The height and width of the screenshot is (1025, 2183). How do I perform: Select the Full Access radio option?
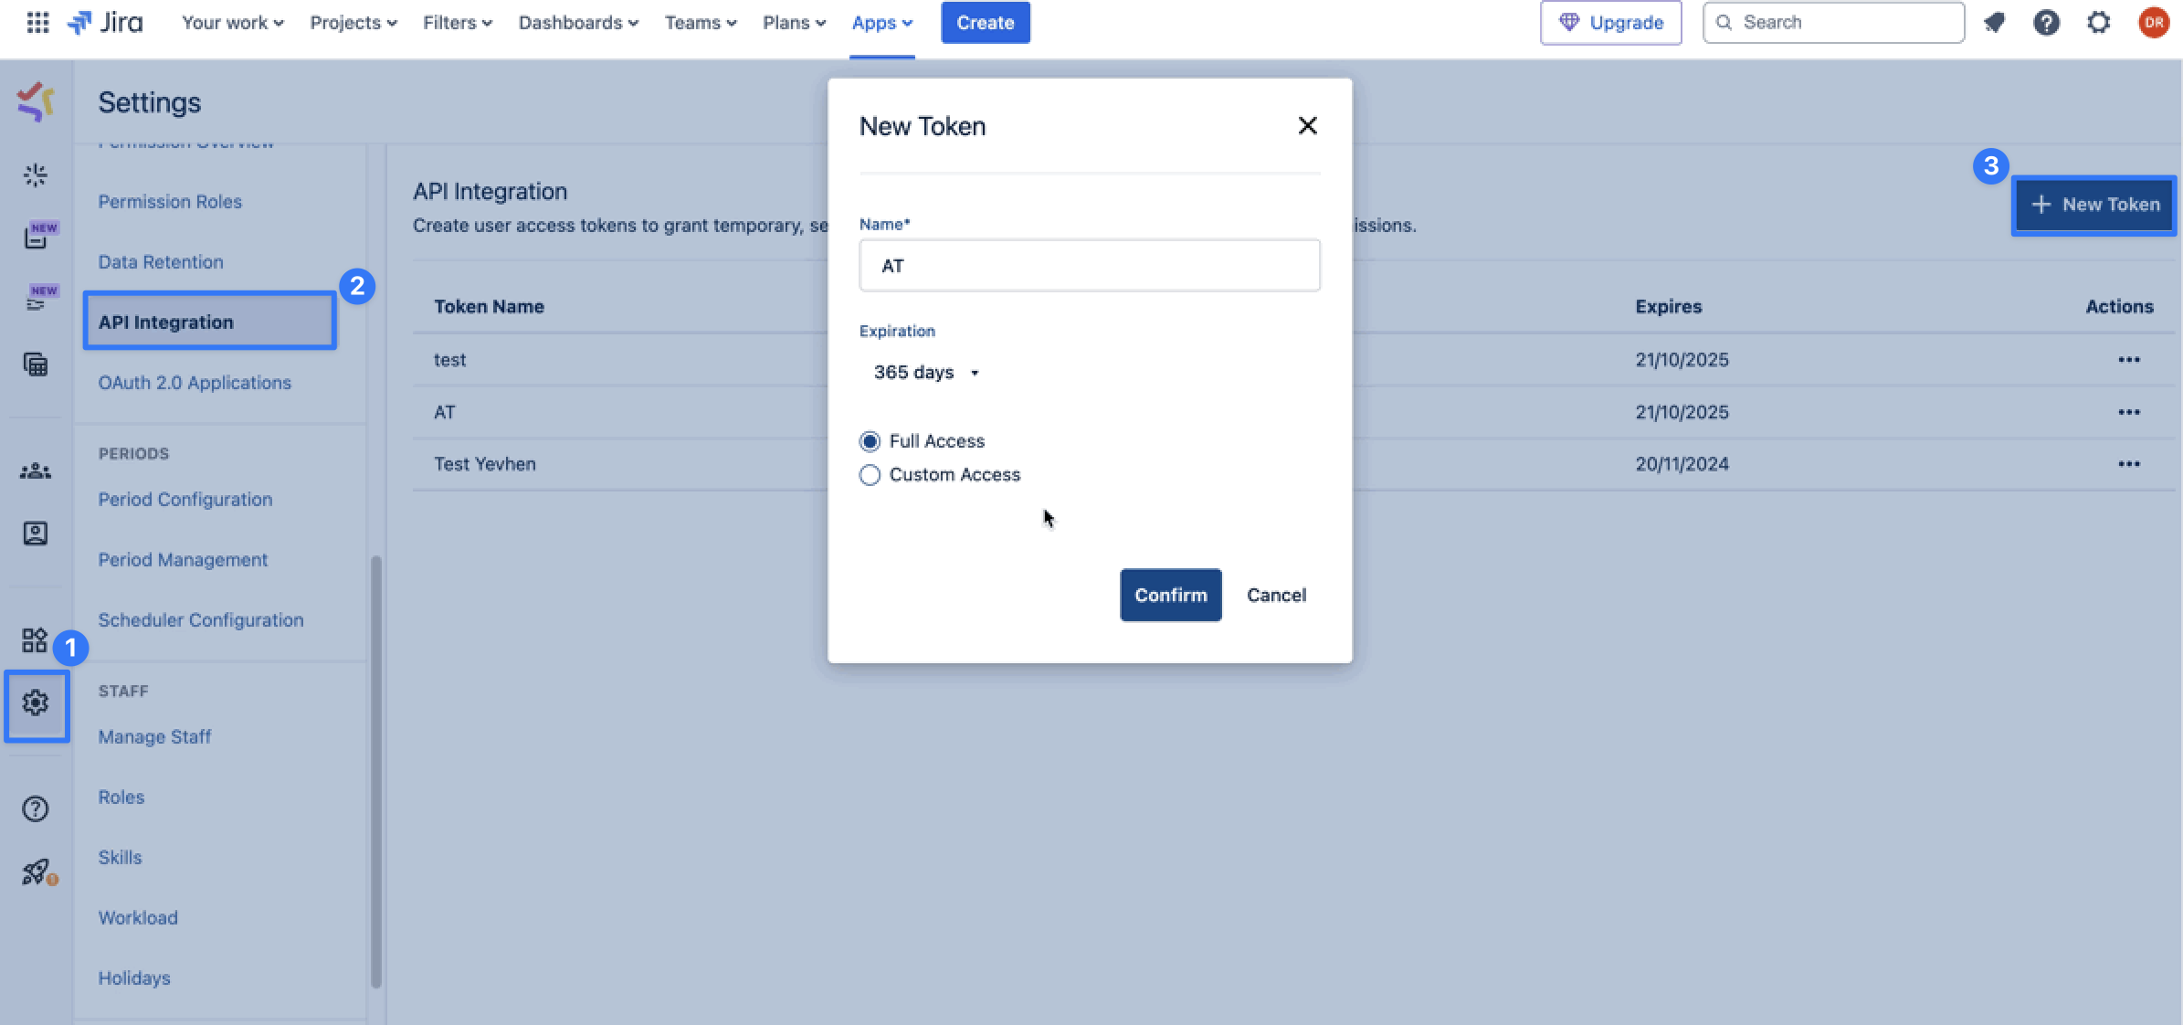coord(870,441)
